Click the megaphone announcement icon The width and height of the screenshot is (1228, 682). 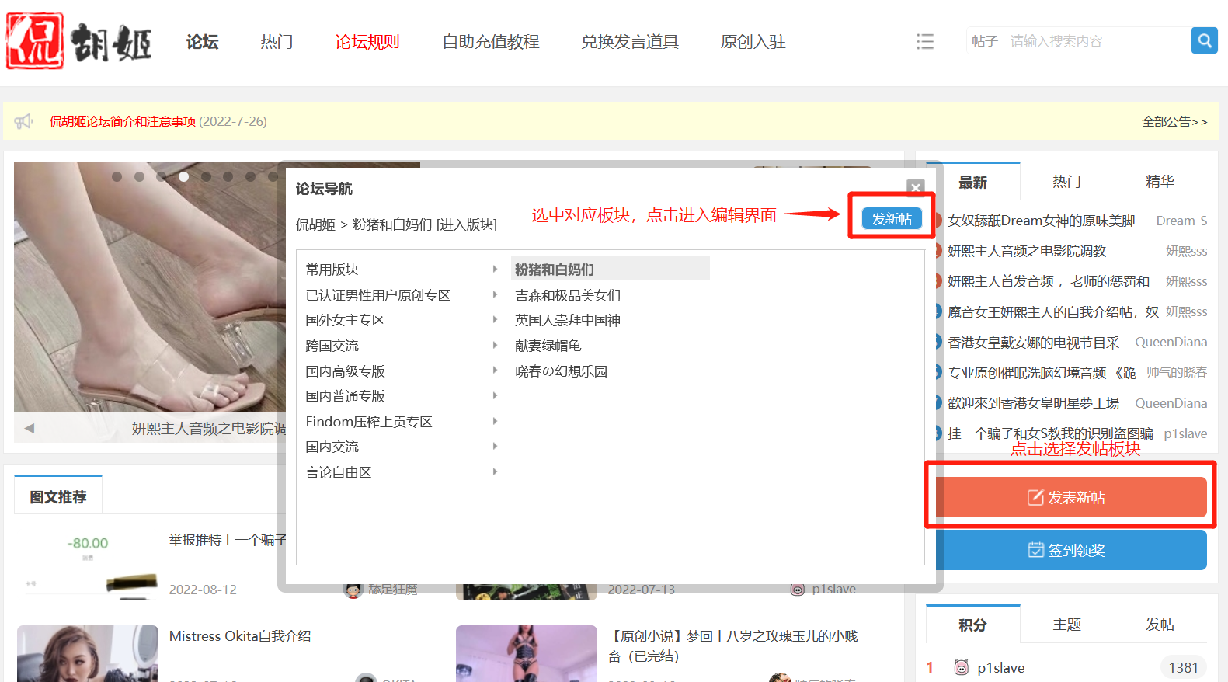[x=24, y=121]
